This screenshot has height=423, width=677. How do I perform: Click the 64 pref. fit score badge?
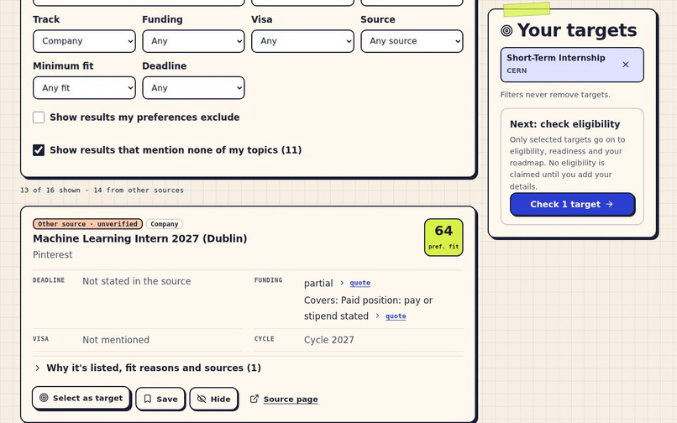(443, 238)
